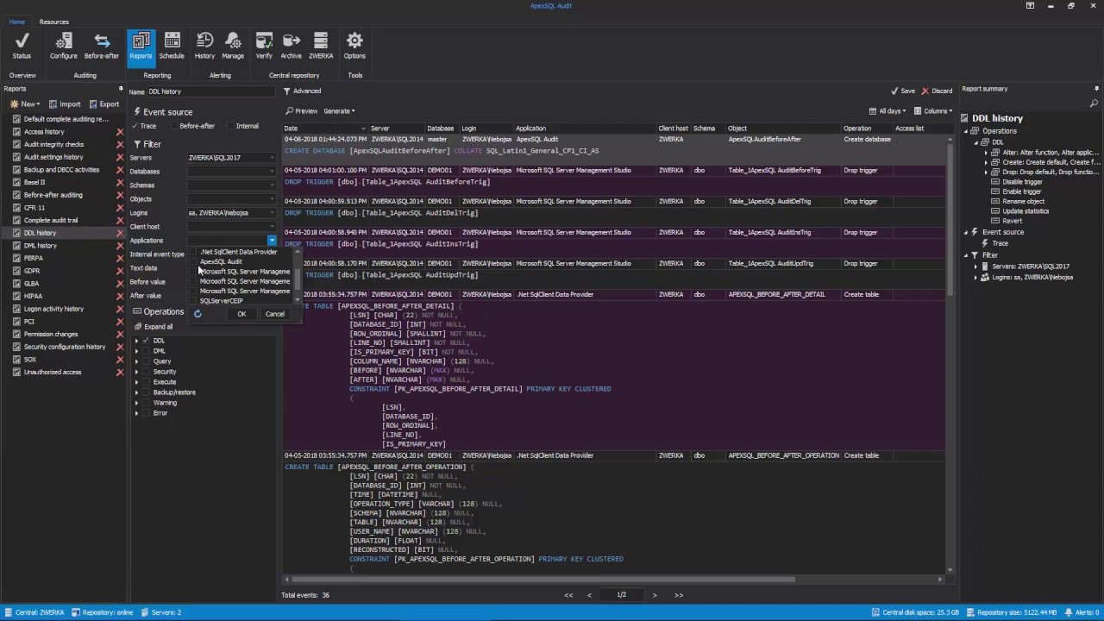Open the Manage alerts tool
The image size is (1104, 621).
pyautogui.click(x=233, y=46)
